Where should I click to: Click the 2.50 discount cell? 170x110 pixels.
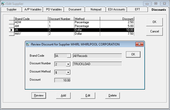[117, 22]
